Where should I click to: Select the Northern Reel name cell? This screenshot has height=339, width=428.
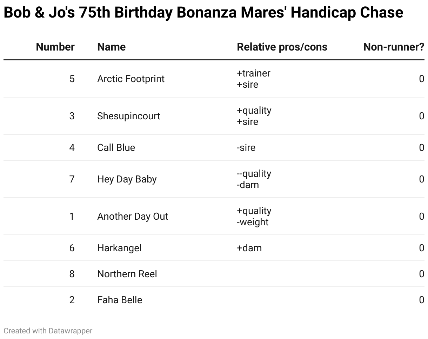pyautogui.click(x=127, y=274)
